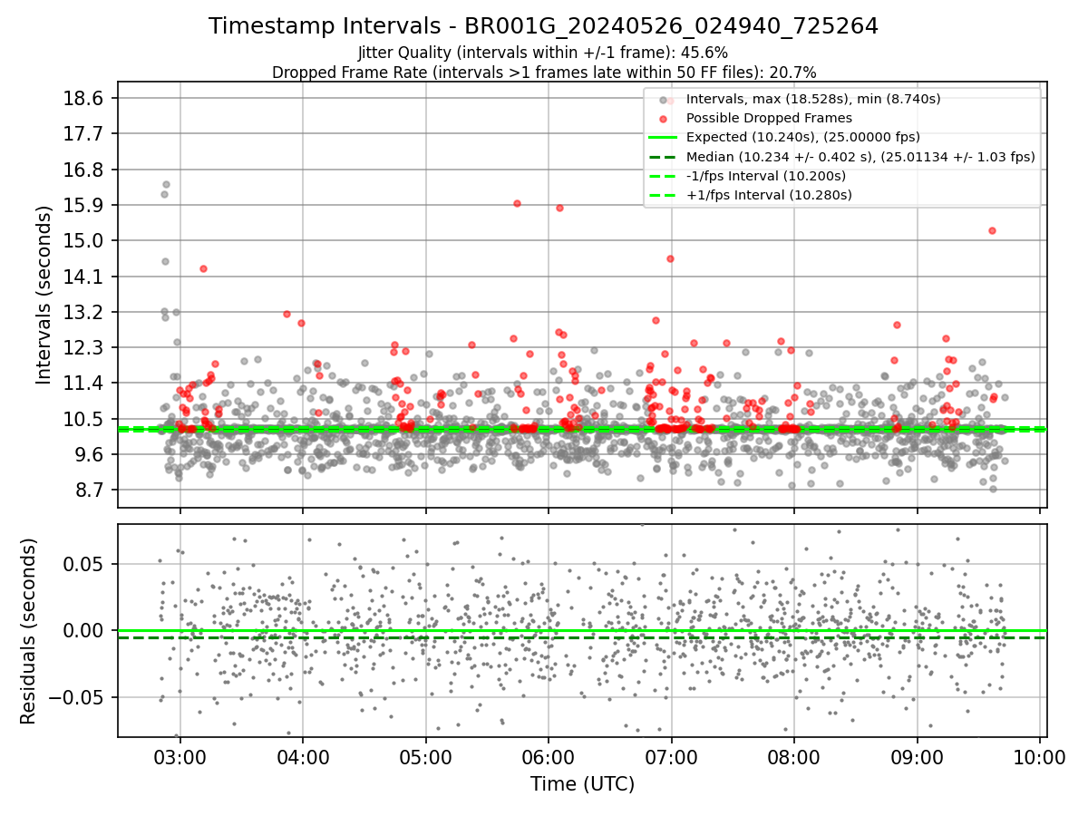This screenshot has height=816, width=1088.
Task: Select legend entry 'Intervals, max (18.528s), min (8.740s)'
Action: tap(813, 98)
